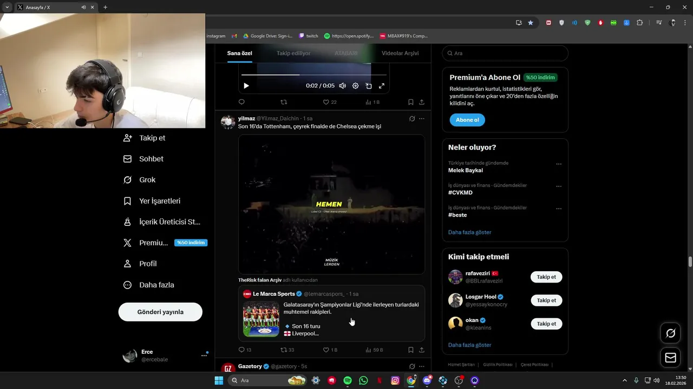Screen dimensions: 693x389
Task: Switch to the Sana özel tab
Action: [x=239, y=53]
